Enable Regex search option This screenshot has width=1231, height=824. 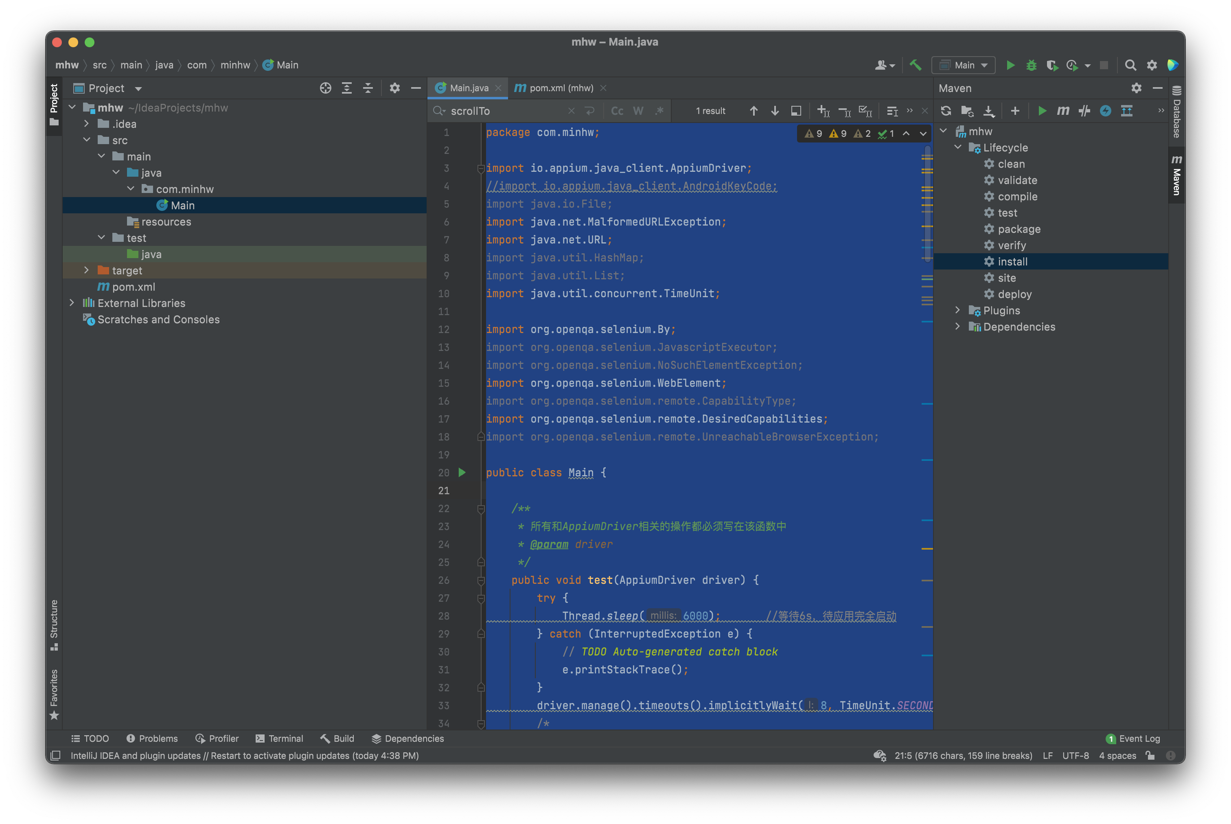click(x=659, y=111)
